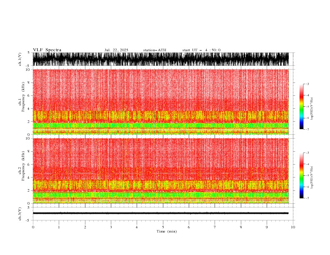Click time axis tick label "9"
The height and width of the screenshot is (255, 330).
coord(267,227)
